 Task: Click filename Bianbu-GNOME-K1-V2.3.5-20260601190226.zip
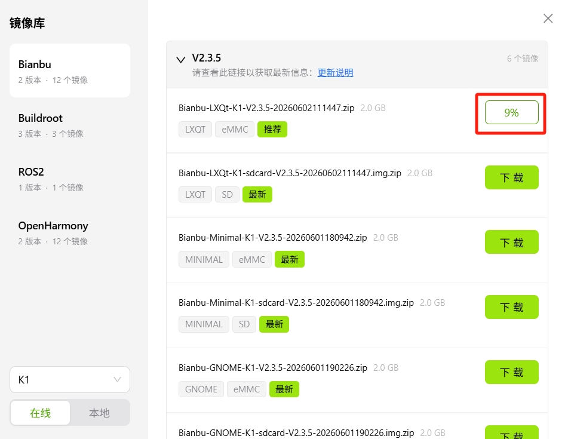tap(273, 368)
